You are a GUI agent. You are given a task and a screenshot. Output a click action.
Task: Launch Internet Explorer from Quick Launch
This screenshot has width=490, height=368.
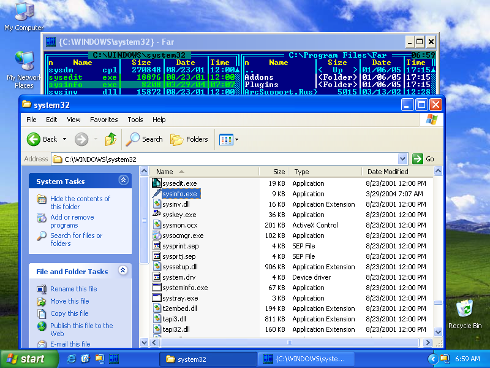[x=71, y=359]
